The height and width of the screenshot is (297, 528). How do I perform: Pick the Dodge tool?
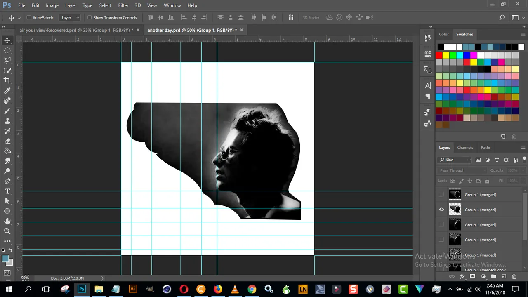[x=7, y=171]
